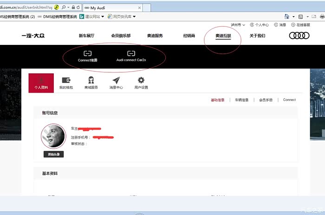Switch to 车辆信息 sub-tab

[242, 100]
